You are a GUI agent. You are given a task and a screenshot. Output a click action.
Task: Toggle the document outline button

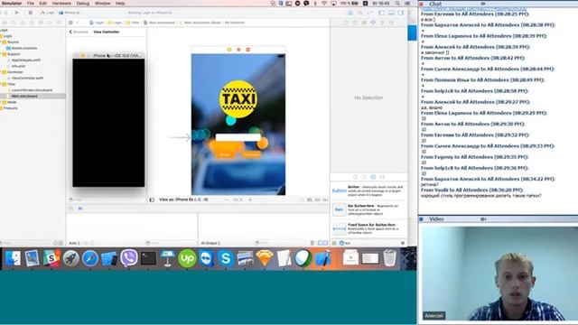click(152, 200)
